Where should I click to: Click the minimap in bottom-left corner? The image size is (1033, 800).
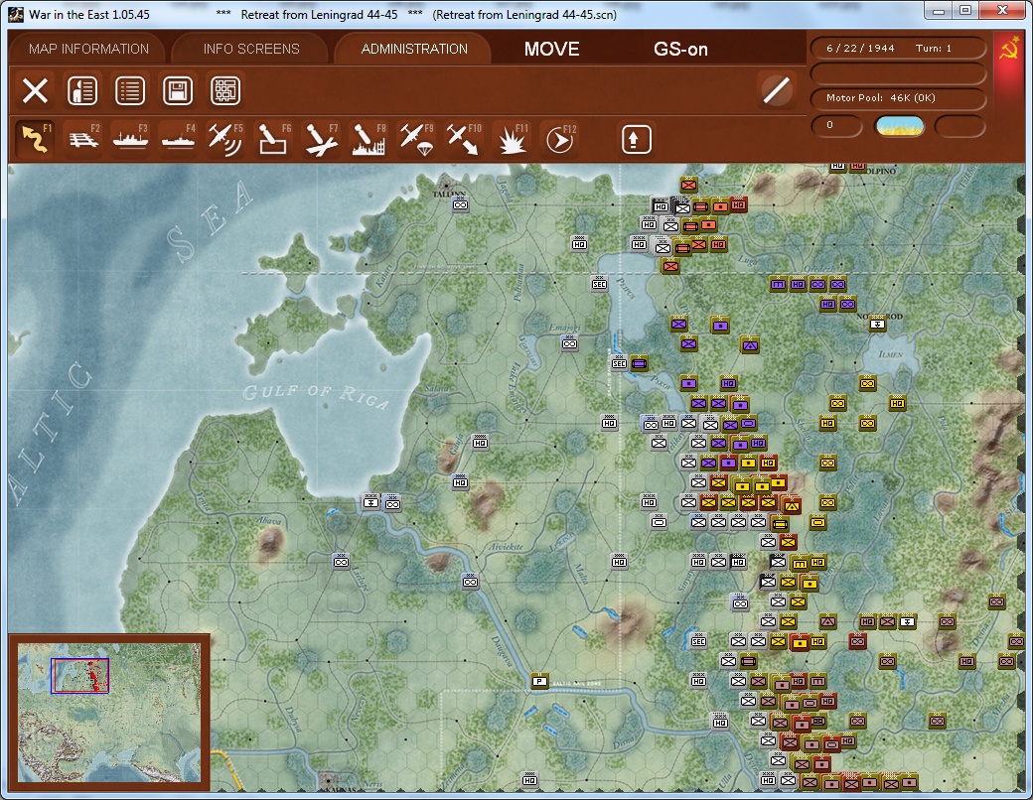coord(107,712)
